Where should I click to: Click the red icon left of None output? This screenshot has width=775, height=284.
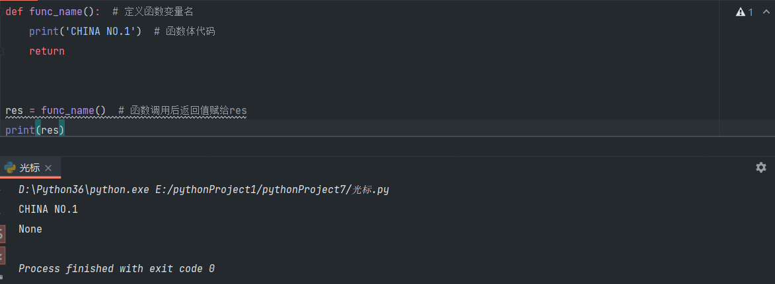pyautogui.click(x=2, y=233)
